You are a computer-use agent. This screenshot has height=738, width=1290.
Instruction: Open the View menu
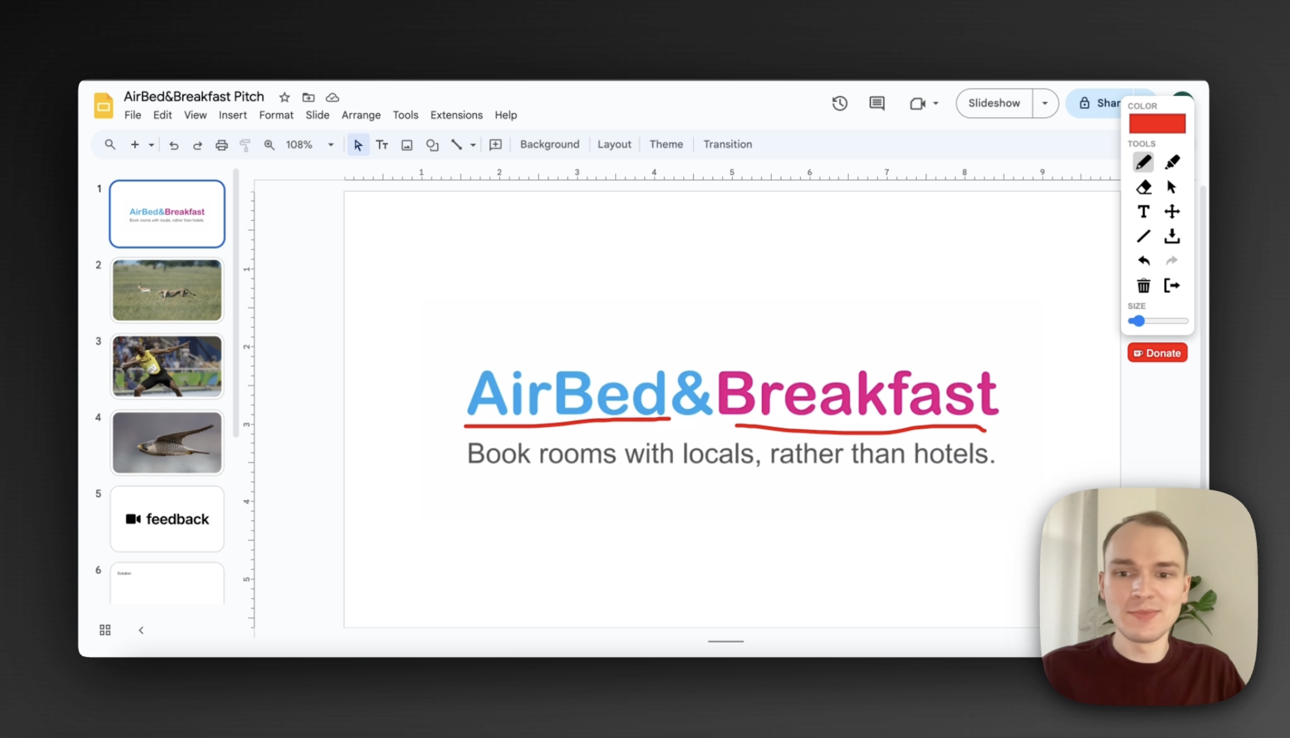[195, 115]
